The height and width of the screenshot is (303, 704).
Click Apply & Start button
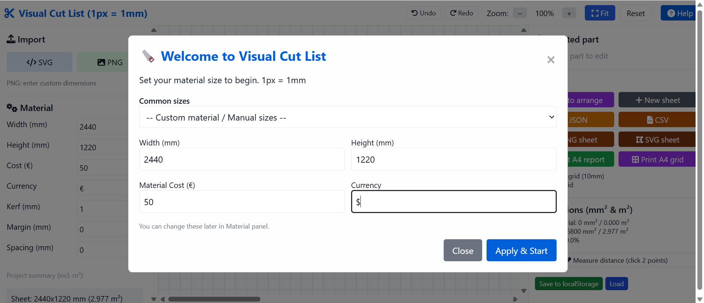[x=521, y=251]
